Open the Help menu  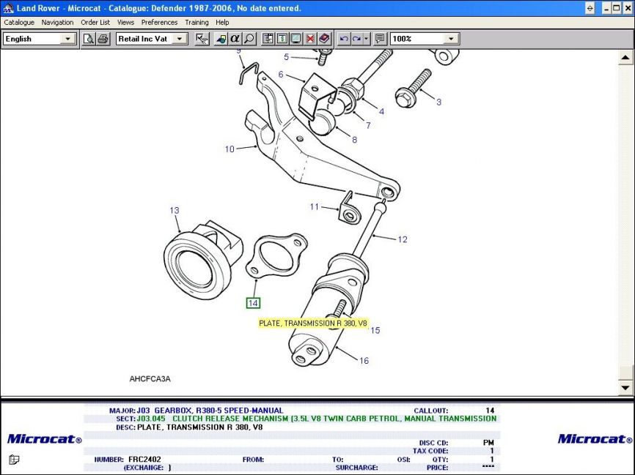pos(222,23)
